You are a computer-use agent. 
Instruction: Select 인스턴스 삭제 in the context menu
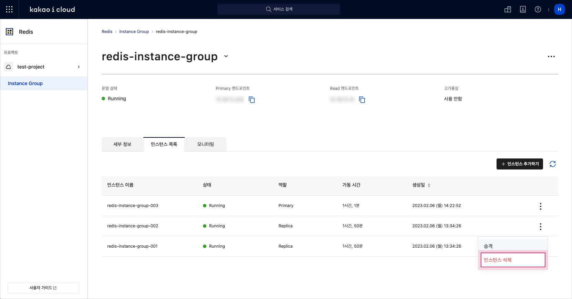coord(513,260)
